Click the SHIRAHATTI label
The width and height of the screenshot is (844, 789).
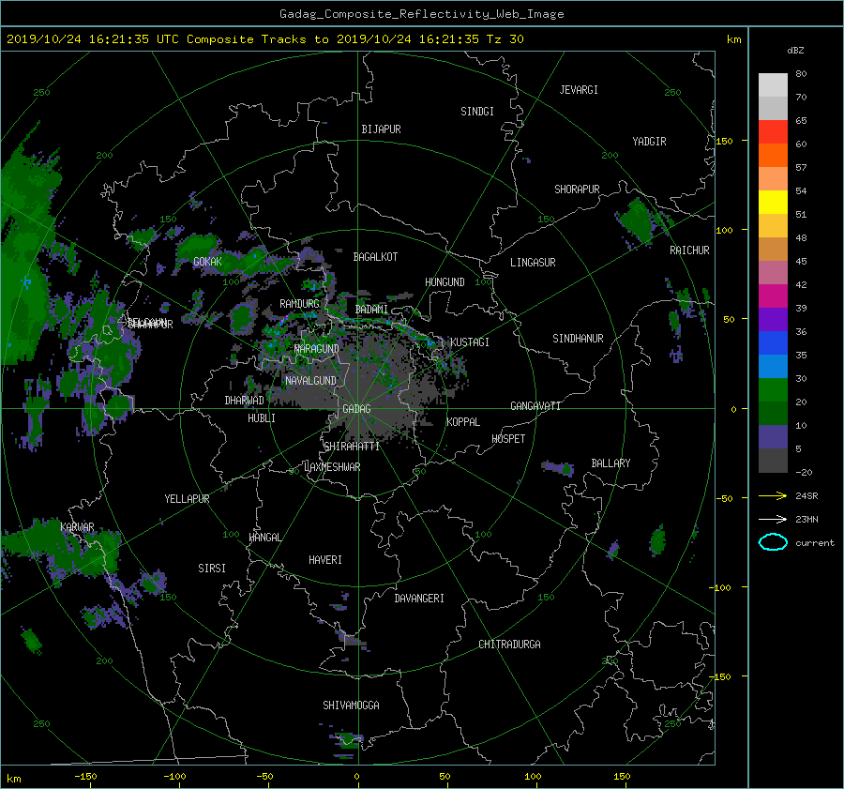pyautogui.click(x=352, y=447)
